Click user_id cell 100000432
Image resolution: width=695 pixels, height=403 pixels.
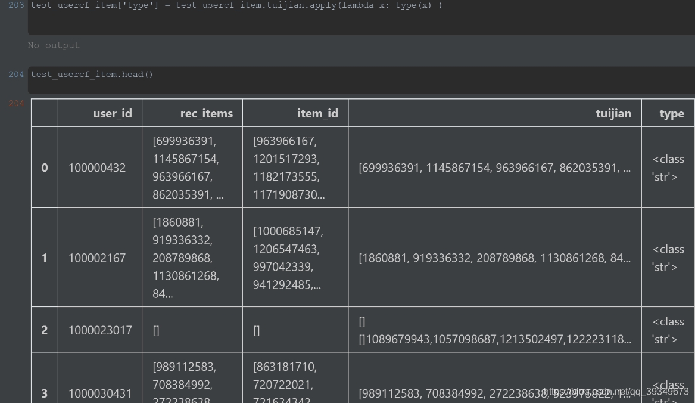click(x=99, y=168)
